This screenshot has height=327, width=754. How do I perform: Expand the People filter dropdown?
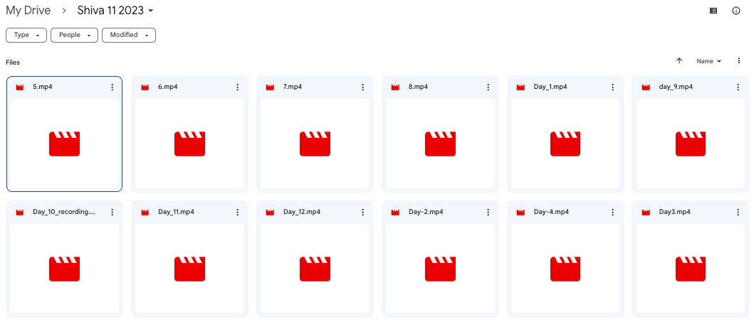pyautogui.click(x=74, y=35)
